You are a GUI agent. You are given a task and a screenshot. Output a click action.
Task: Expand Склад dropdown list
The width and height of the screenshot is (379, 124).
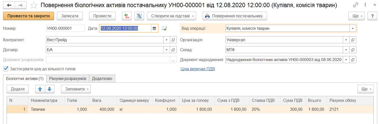point(346,50)
